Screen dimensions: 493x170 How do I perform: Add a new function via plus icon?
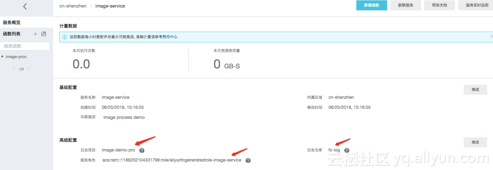coord(35,34)
